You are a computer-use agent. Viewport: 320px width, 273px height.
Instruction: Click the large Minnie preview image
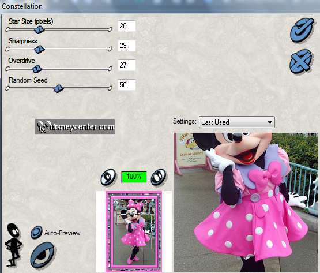point(246,203)
